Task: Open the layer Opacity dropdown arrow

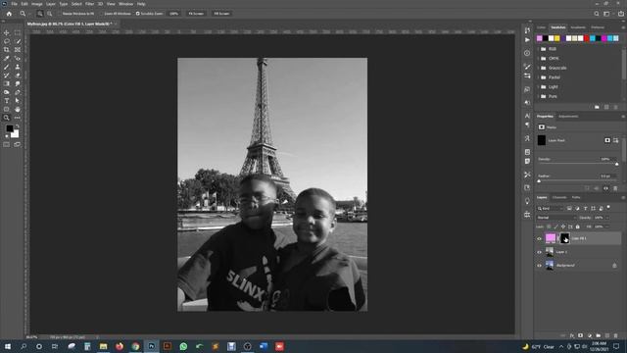Action: 607,218
